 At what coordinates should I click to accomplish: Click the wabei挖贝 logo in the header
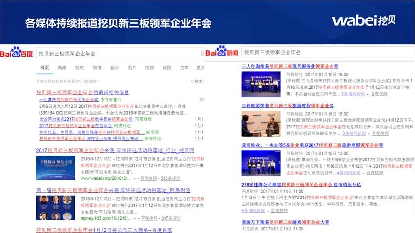[x=364, y=20]
